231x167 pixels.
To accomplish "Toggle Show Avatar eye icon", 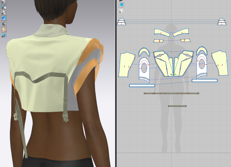I will [4, 12].
